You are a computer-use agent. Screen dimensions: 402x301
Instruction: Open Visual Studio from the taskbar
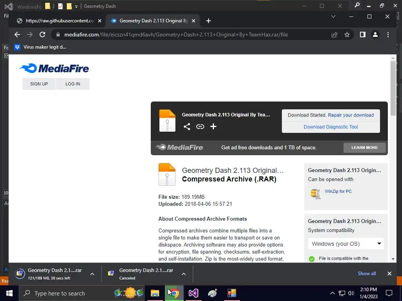point(194,293)
